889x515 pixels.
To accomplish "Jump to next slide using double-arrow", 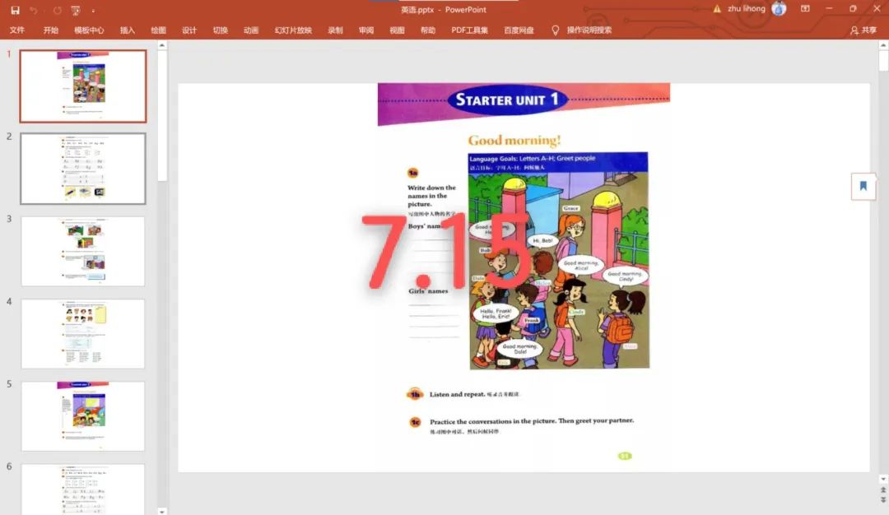I will 883,499.
